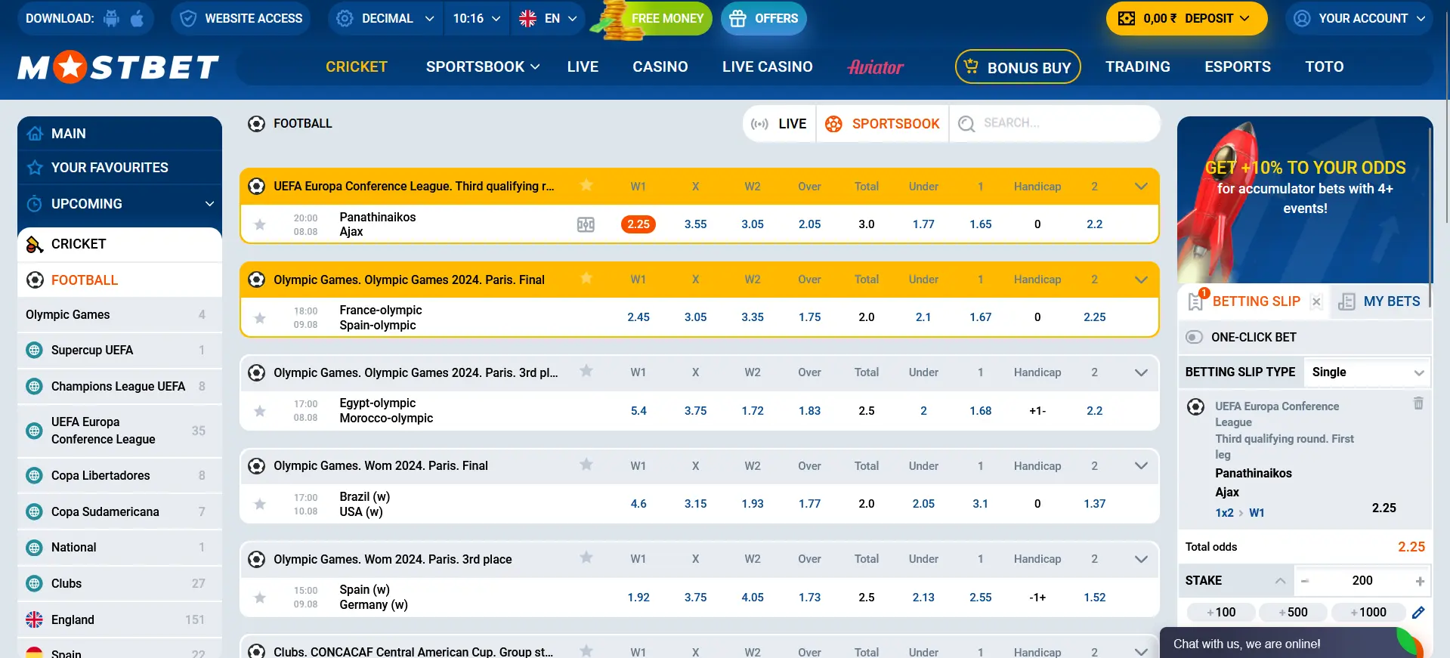Open the Live nav item
Viewport: 1450px width, 658px height.
pos(583,66)
